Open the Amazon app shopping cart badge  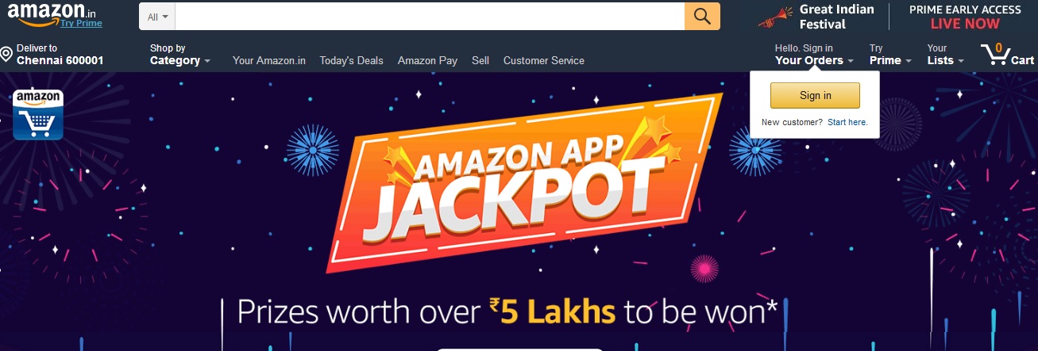tap(38, 114)
